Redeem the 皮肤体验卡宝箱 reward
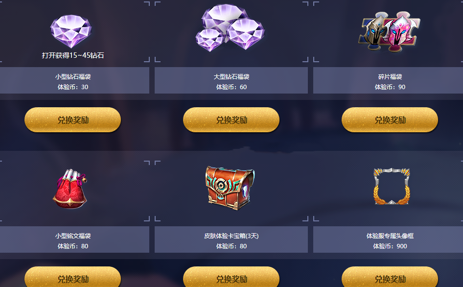 pos(231,277)
